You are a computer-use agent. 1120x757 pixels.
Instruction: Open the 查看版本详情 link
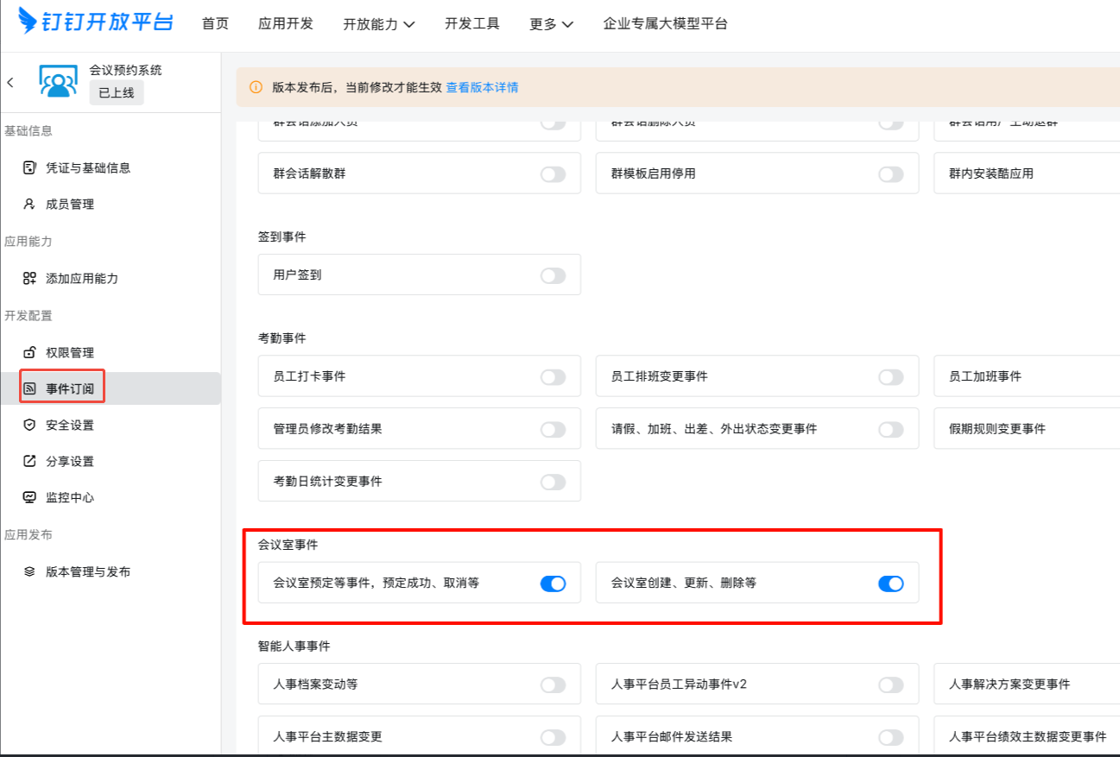click(482, 87)
